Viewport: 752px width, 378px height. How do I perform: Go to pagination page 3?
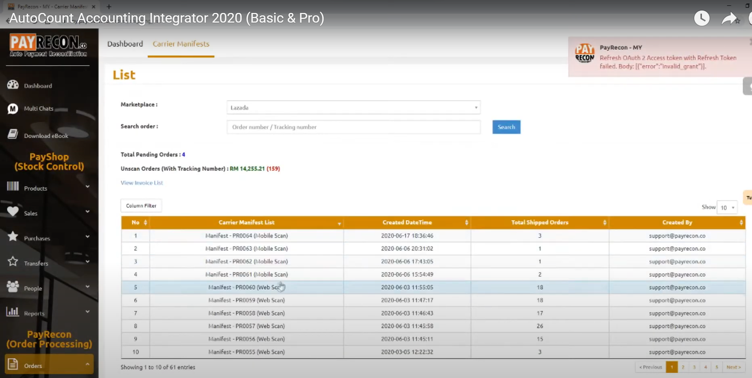click(694, 367)
